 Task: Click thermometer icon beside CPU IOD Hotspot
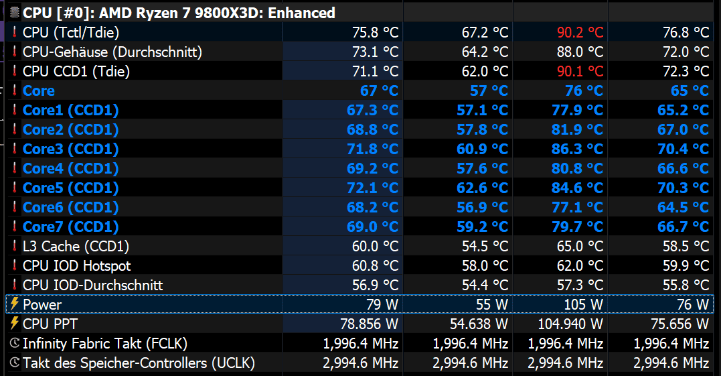tap(15, 265)
